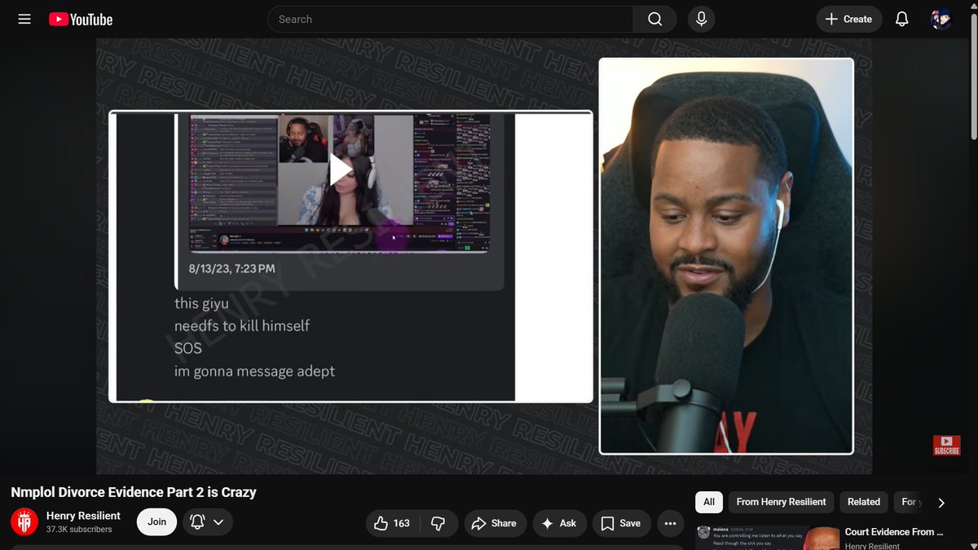Open account avatar menu

pyautogui.click(x=941, y=19)
